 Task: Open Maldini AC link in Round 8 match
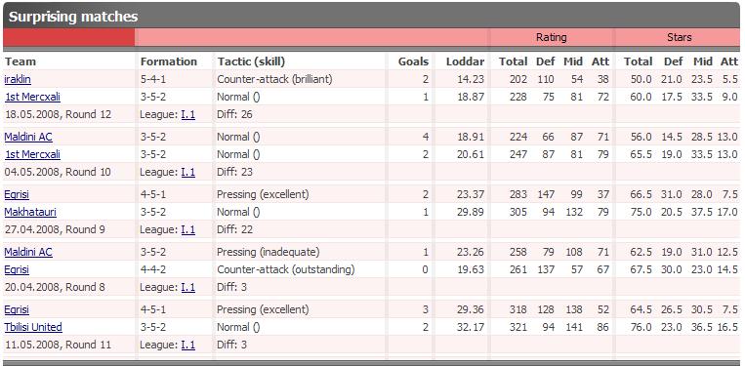28,252
